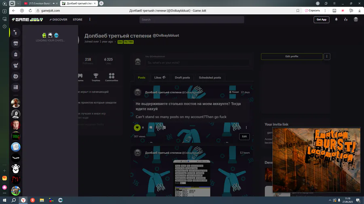364x204 pixels.
Task: Bookmark the page from the address bar
Action: pos(298,10)
